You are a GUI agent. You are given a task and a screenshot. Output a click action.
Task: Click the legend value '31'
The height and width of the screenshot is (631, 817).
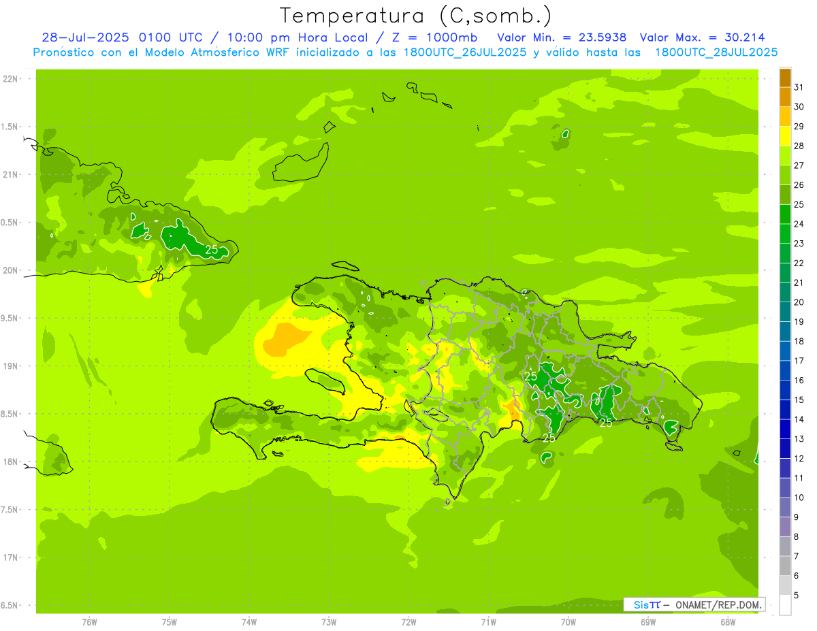(799, 87)
